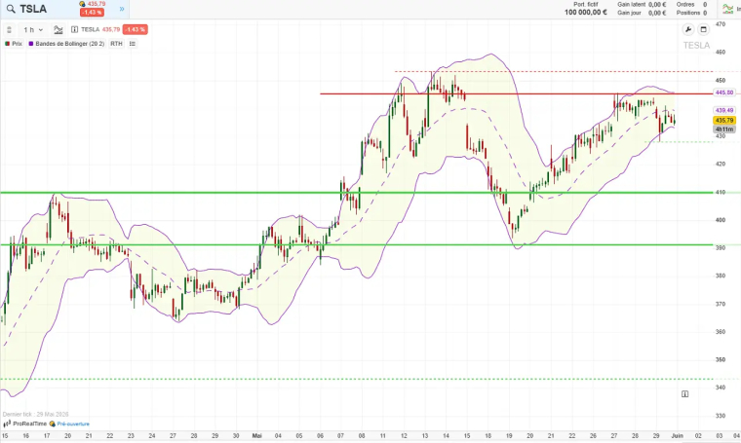Click the ProRealTime logo link

[25, 424]
